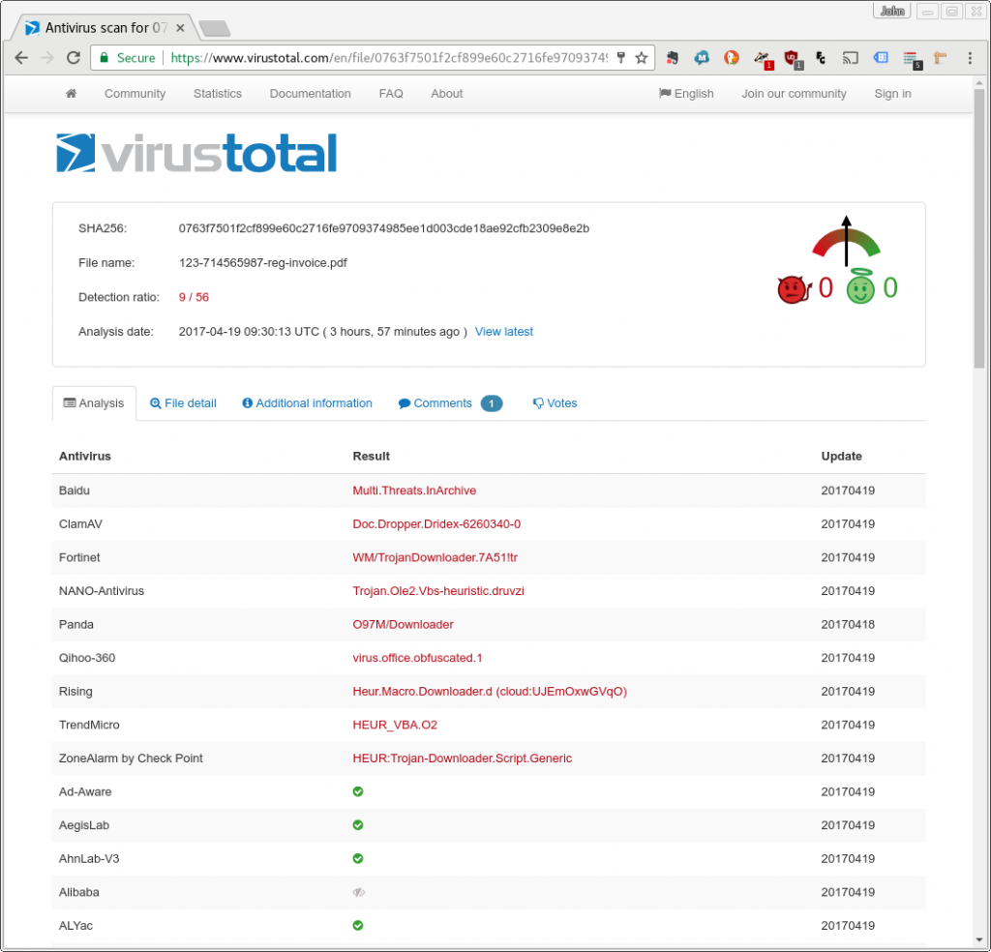Click the blue M speech bubble extension
The image size is (991, 952).
click(x=702, y=58)
